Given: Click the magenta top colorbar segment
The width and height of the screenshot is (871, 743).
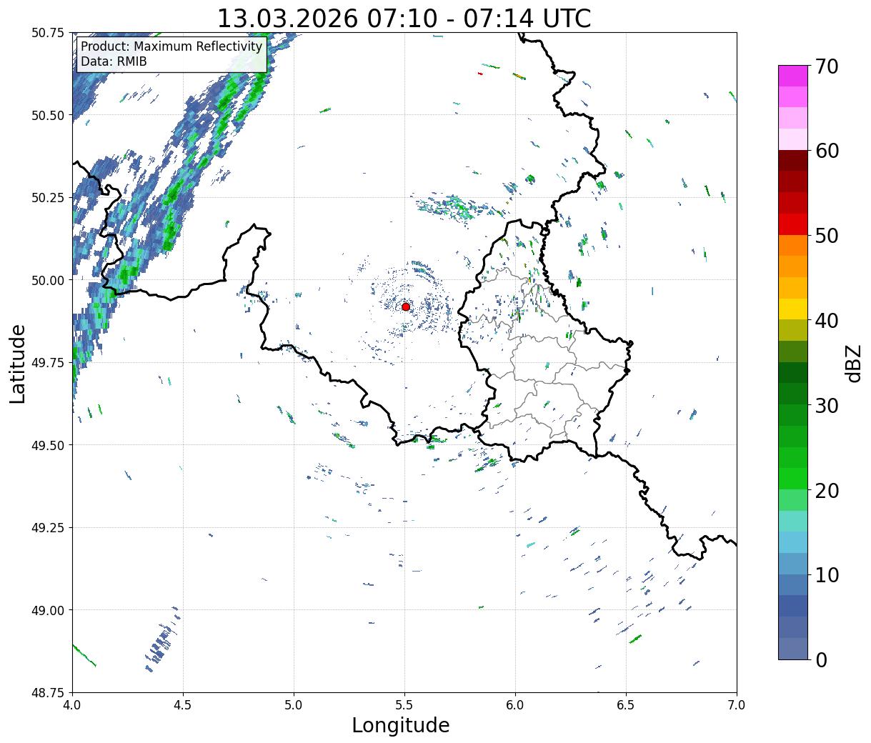Looking at the screenshot, I should [793, 76].
